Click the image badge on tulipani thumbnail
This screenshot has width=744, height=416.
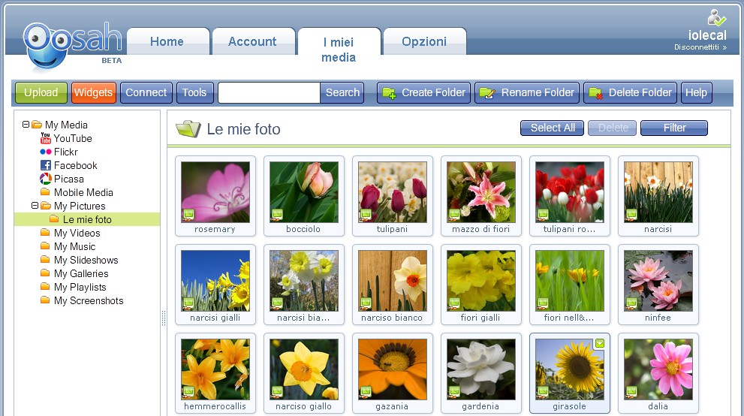[x=366, y=215]
